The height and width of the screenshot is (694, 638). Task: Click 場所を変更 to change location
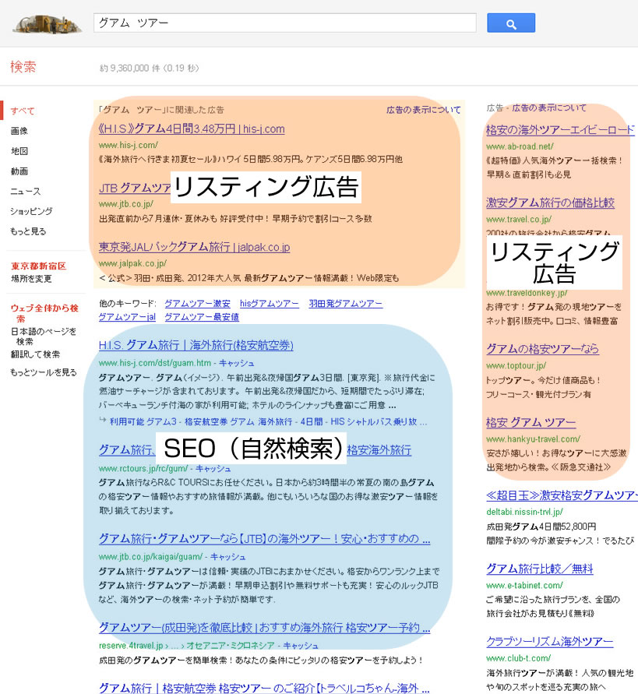click(31, 278)
